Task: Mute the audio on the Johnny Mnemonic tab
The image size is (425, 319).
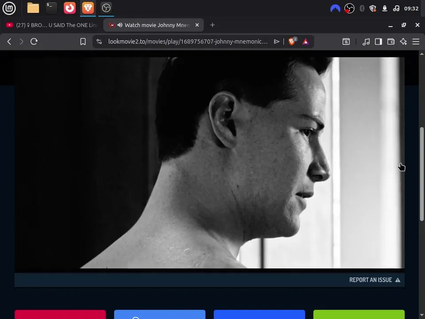Action: [x=120, y=25]
